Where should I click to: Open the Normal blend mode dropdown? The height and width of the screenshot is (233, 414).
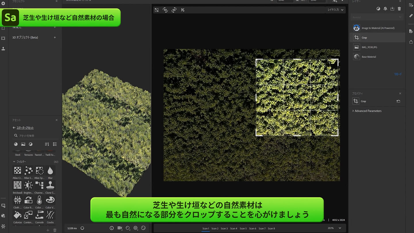click(x=377, y=17)
